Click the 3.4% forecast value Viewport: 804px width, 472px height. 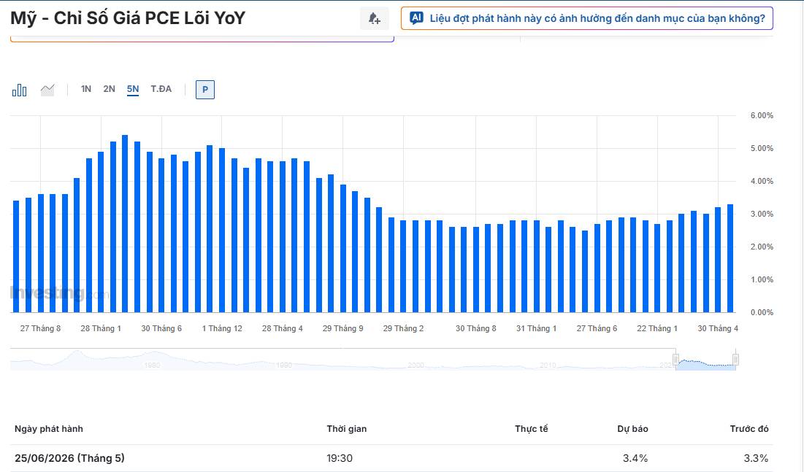pos(635,458)
